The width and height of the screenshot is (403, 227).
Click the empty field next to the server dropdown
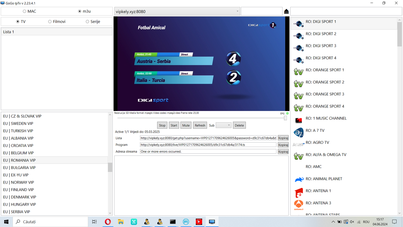(x=262, y=11)
